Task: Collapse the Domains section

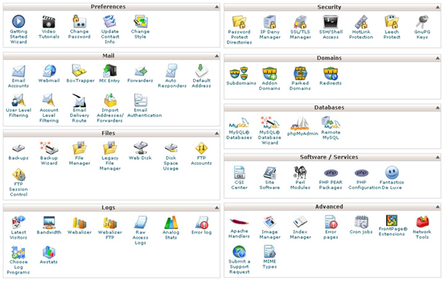Action: coord(437,59)
